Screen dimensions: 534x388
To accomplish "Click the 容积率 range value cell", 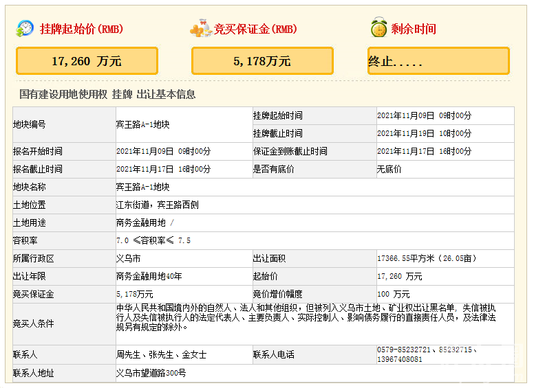I will (153, 240).
